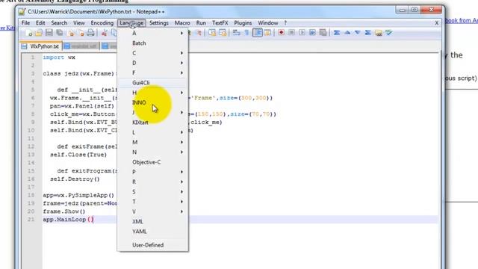Click the Close document toolbar icon
The image size is (478, 269).
coord(71,33)
